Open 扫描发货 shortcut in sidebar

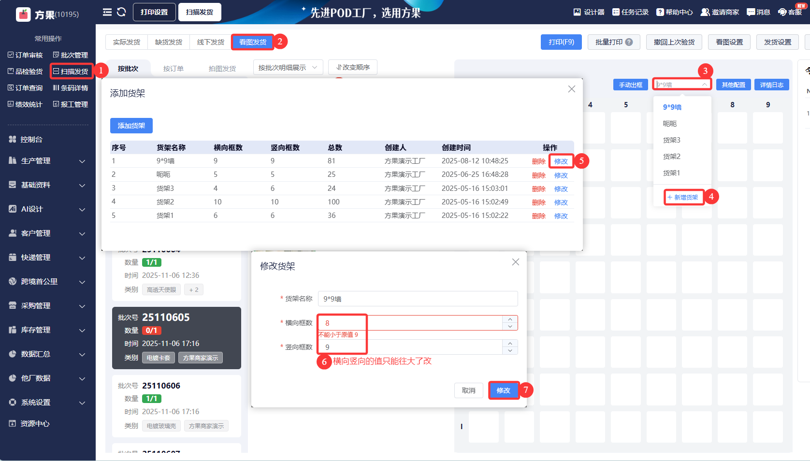[x=71, y=72]
